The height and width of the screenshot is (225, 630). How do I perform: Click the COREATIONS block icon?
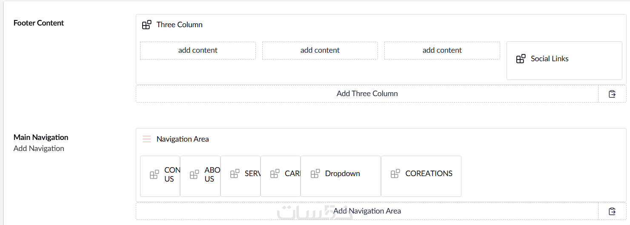[395, 174]
